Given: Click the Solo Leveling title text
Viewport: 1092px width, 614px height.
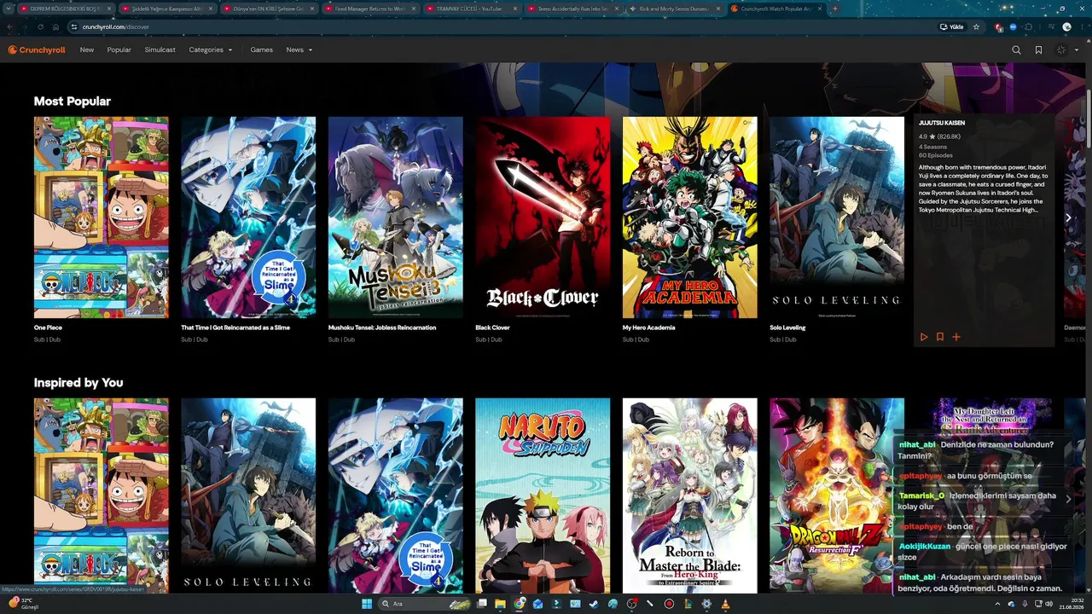Looking at the screenshot, I should 787,327.
